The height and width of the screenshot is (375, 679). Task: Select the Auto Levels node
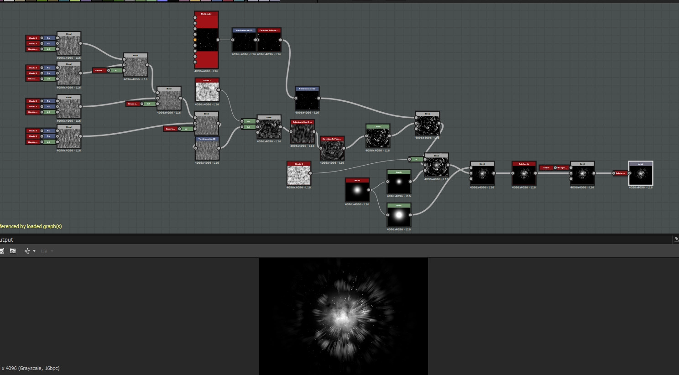(524, 174)
